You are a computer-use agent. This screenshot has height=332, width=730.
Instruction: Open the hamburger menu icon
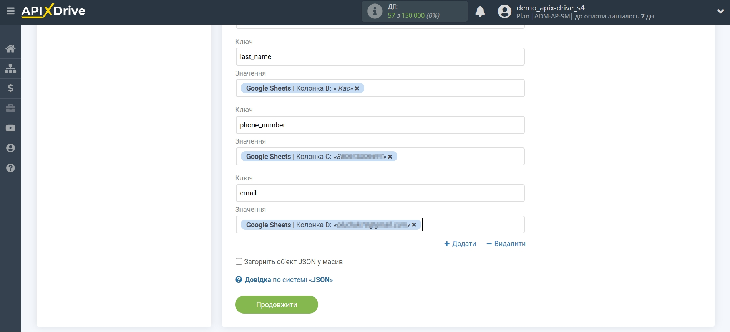click(10, 11)
